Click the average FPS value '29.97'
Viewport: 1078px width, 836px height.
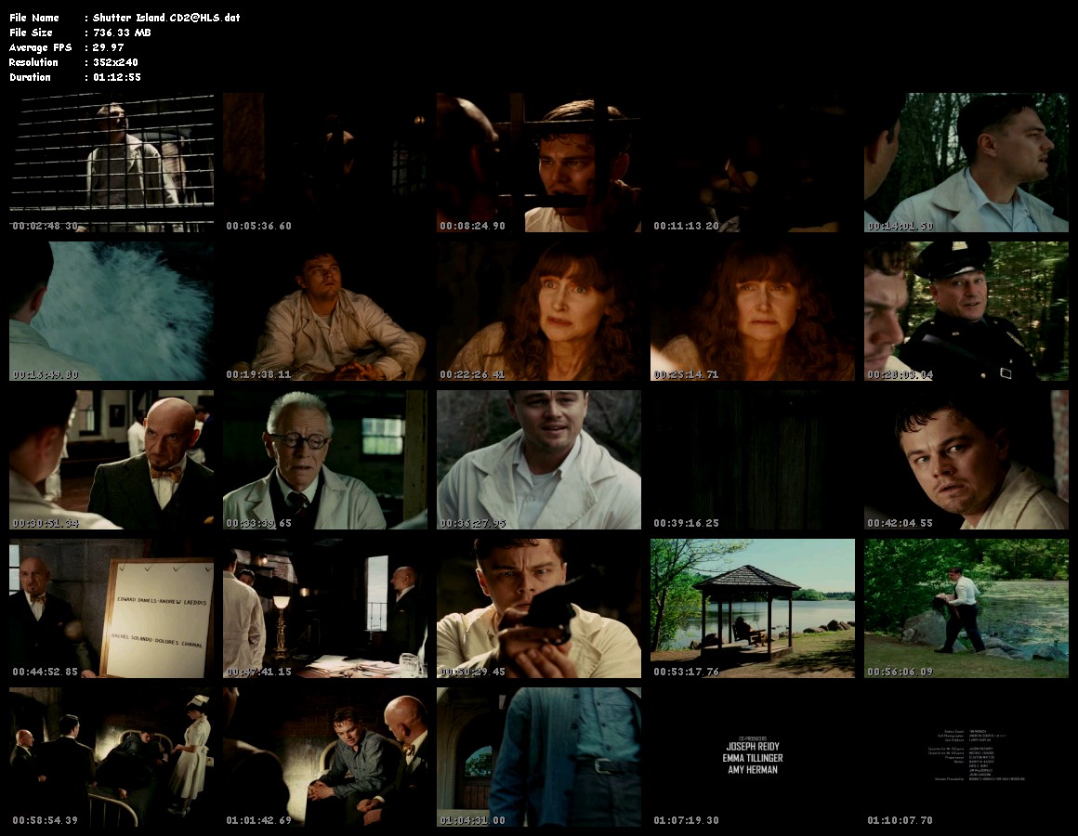[x=108, y=47]
